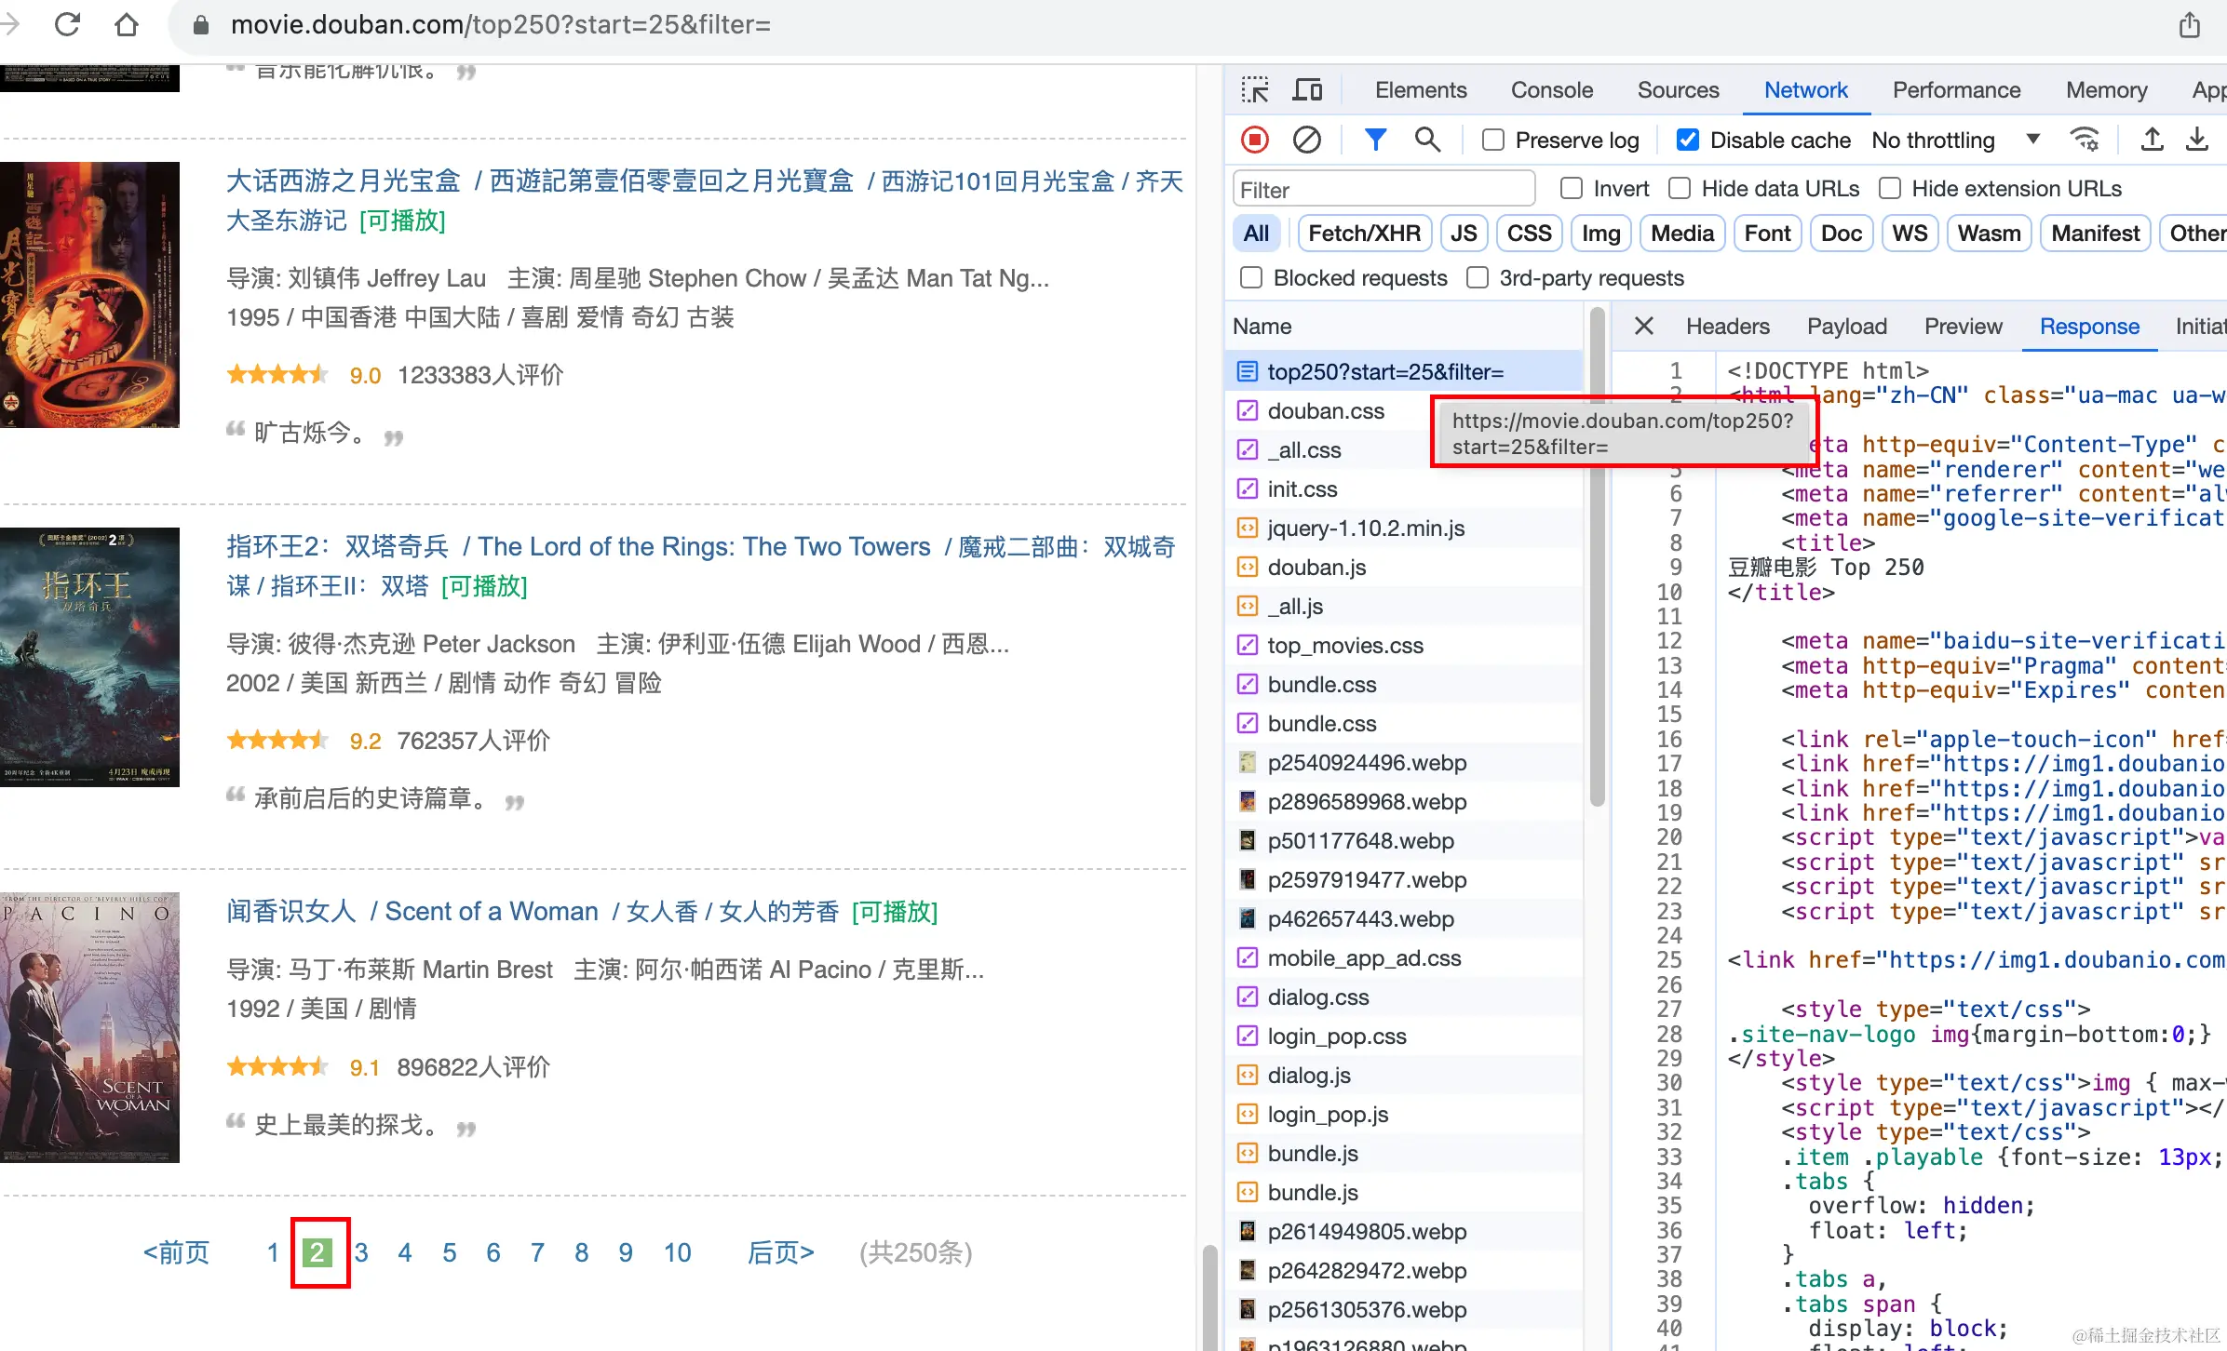Open the No throttling dropdown

(x=1955, y=140)
